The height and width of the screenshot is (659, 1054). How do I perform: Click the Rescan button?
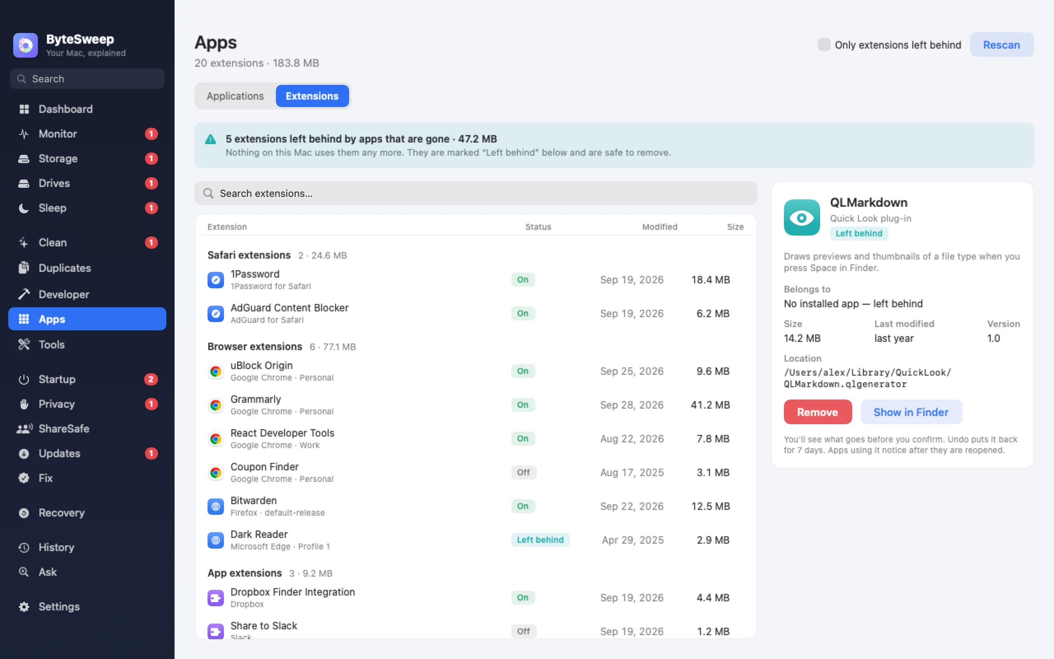tap(1001, 44)
